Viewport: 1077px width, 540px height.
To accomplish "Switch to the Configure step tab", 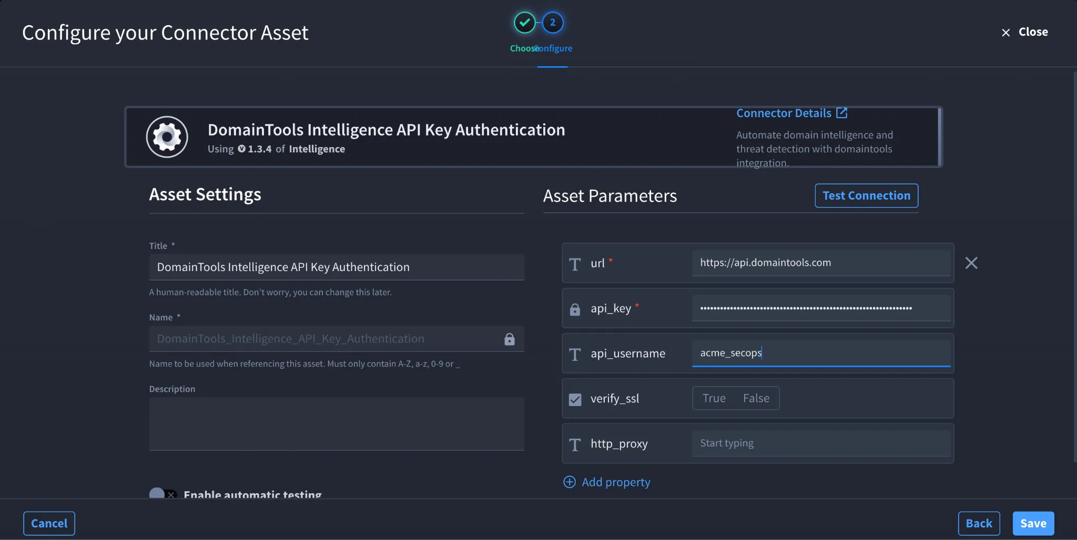I will [553, 48].
